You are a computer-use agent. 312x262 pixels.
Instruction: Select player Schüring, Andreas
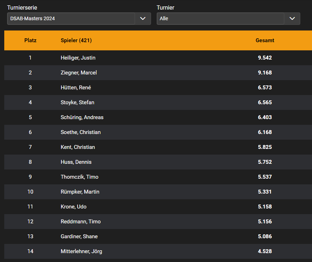82,117
